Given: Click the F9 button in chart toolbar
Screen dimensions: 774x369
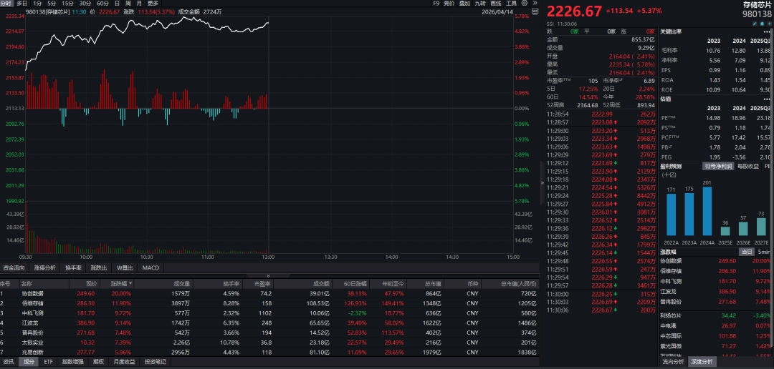Looking at the screenshot, I should click(x=436, y=4).
